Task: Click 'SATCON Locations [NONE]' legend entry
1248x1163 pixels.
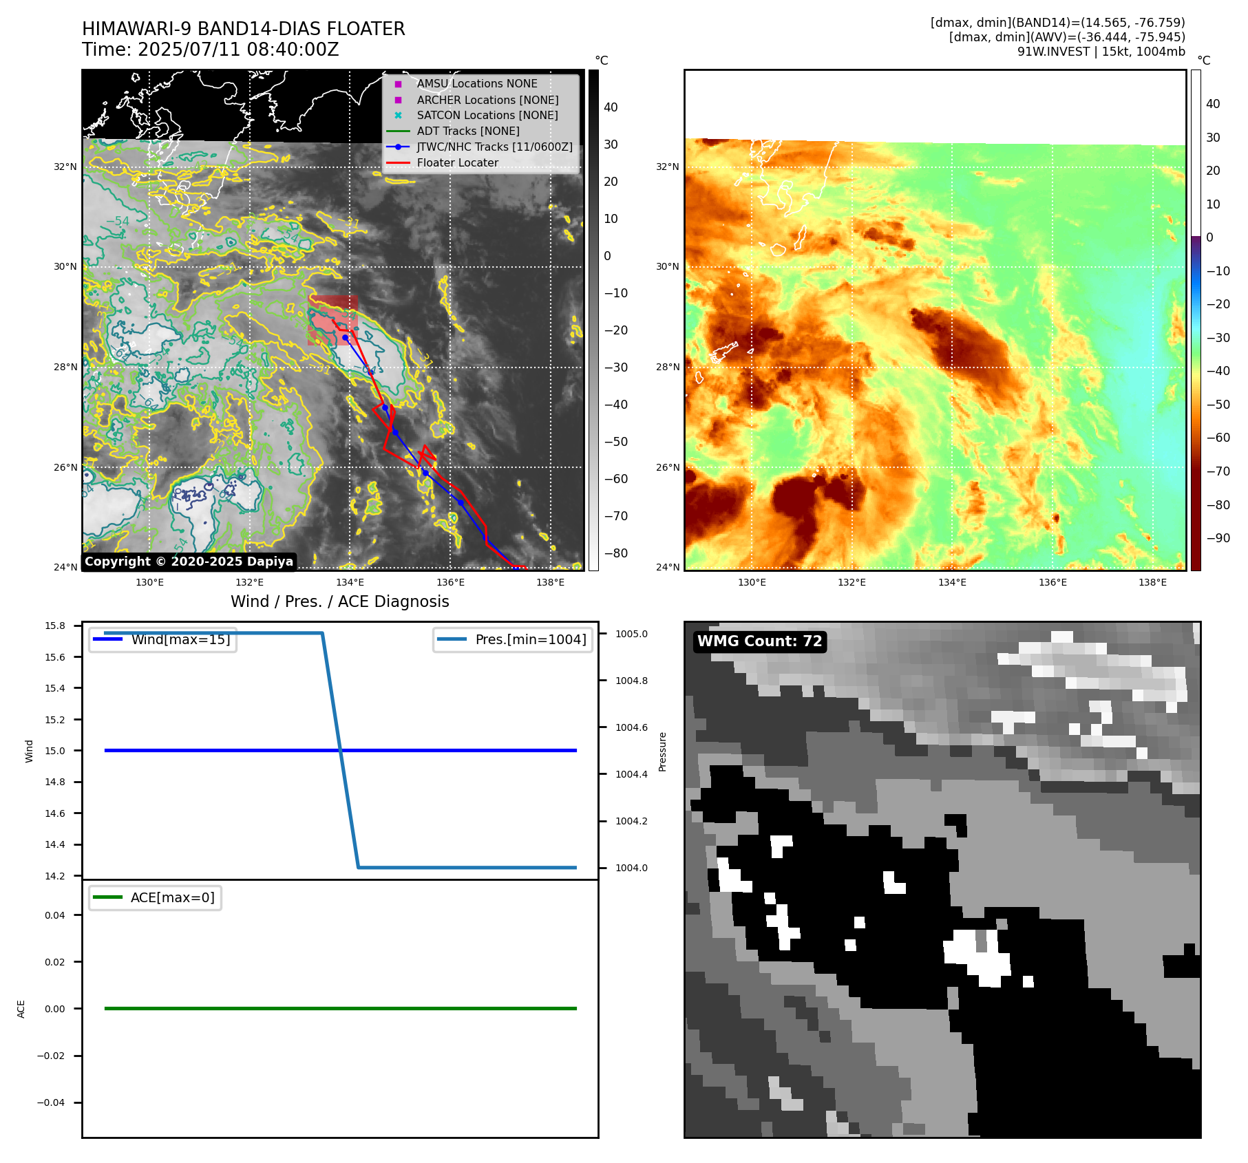Action: 487,115
